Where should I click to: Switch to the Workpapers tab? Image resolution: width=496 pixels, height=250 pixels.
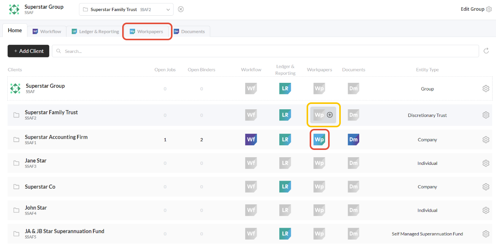(x=147, y=31)
